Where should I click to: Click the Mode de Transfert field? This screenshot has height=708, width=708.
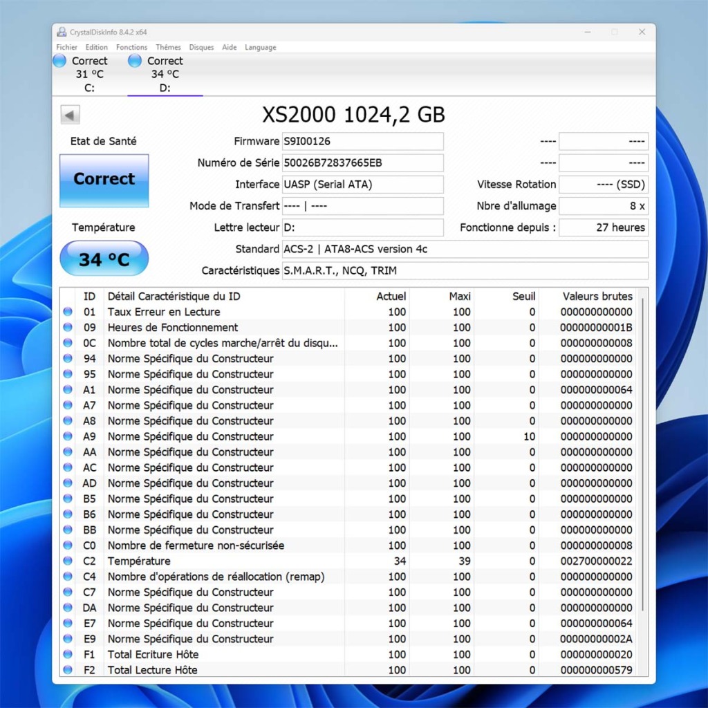point(362,206)
